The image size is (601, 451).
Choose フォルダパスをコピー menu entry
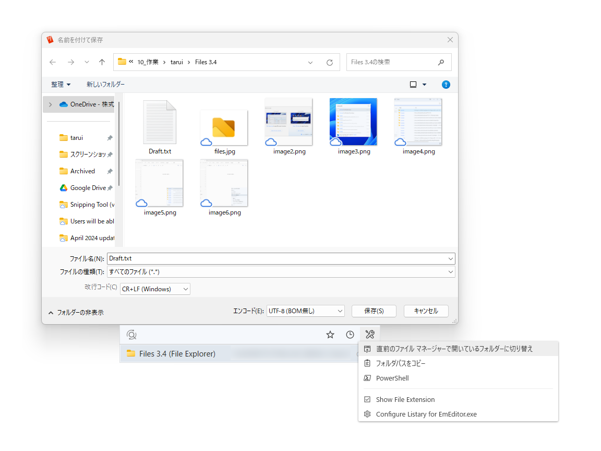pos(458,363)
